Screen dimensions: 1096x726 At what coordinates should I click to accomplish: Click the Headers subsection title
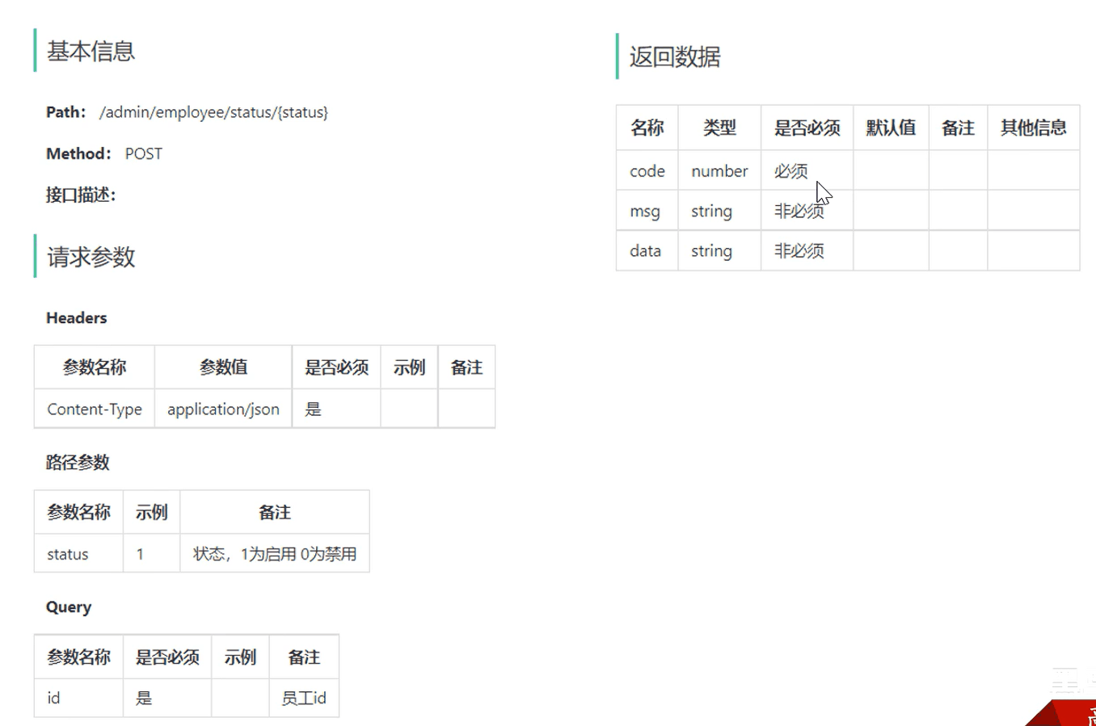76,318
